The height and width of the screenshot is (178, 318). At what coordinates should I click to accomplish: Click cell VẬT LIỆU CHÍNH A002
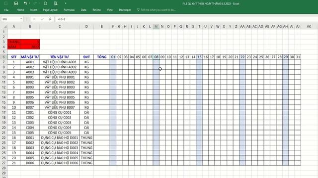point(60,67)
